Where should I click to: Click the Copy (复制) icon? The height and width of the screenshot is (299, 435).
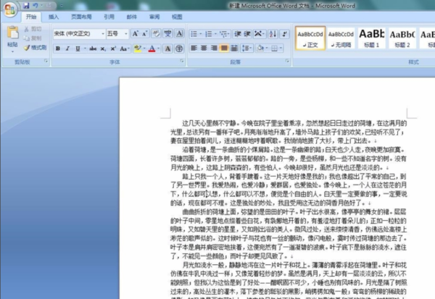click(x=27, y=38)
